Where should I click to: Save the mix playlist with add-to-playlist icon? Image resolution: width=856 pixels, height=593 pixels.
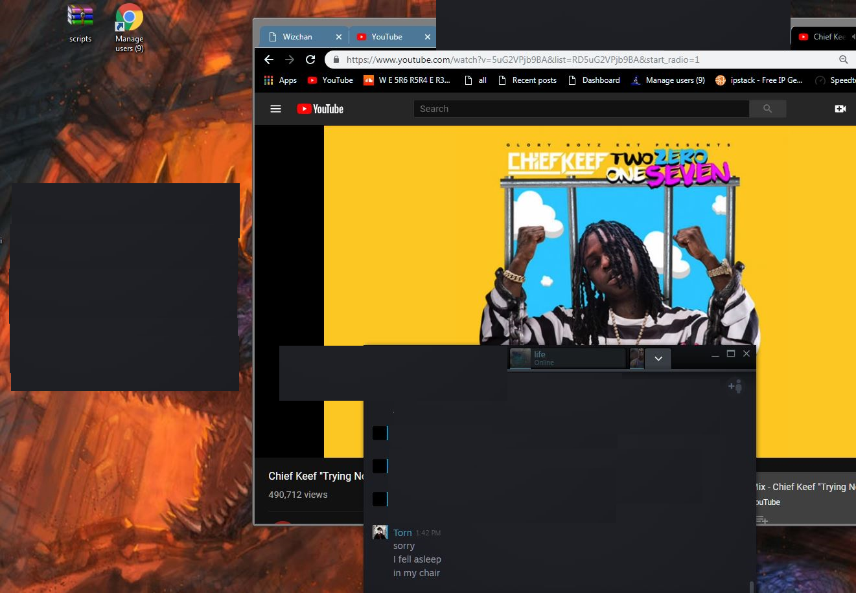[x=762, y=520]
